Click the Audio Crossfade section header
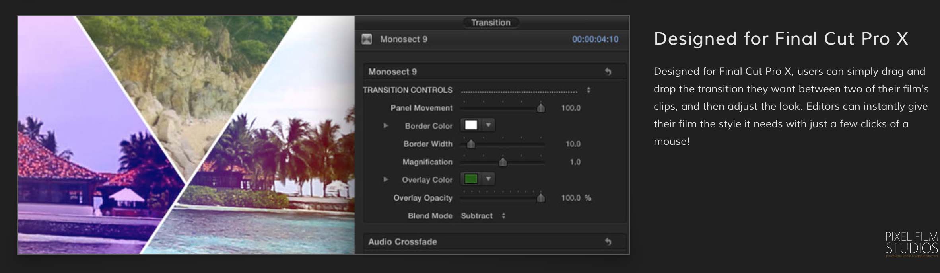940x273 pixels. click(494, 242)
